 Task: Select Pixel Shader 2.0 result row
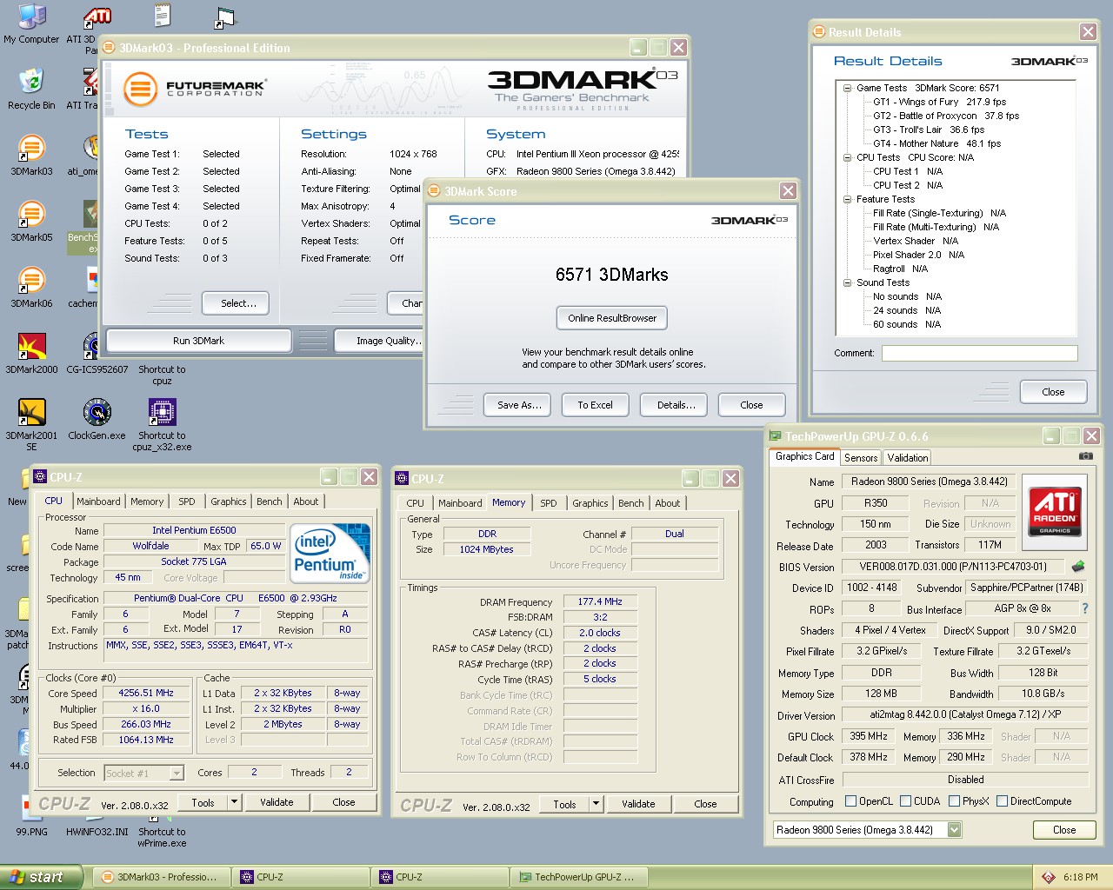pyautogui.click(x=919, y=255)
